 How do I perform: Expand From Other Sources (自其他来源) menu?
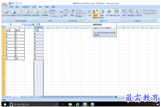(x=27, y=13)
